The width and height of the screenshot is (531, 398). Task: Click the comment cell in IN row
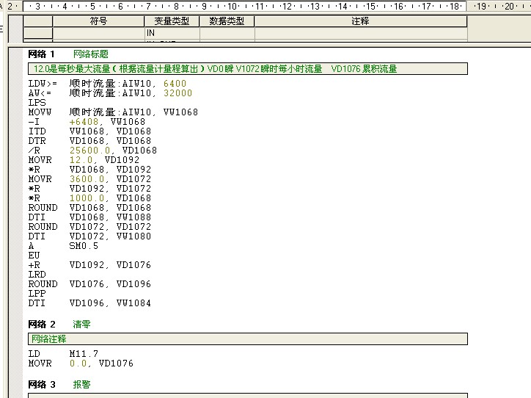click(360, 33)
